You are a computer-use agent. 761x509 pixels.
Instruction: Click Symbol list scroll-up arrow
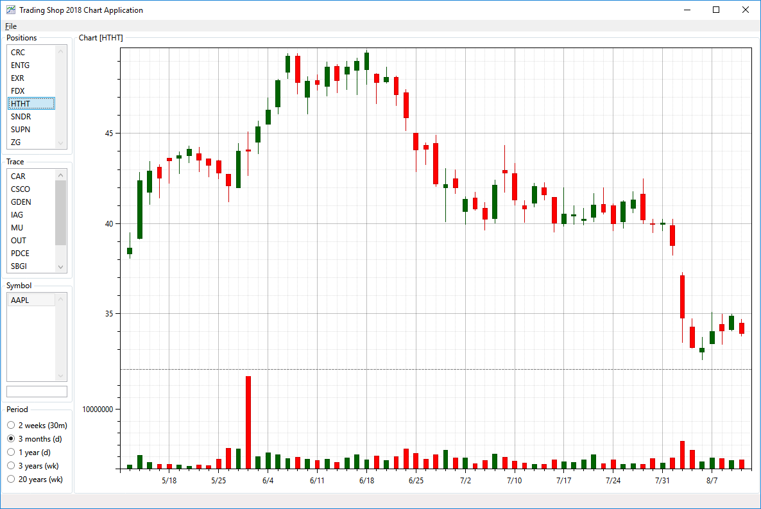pyautogui.click(x=61, y=298)
